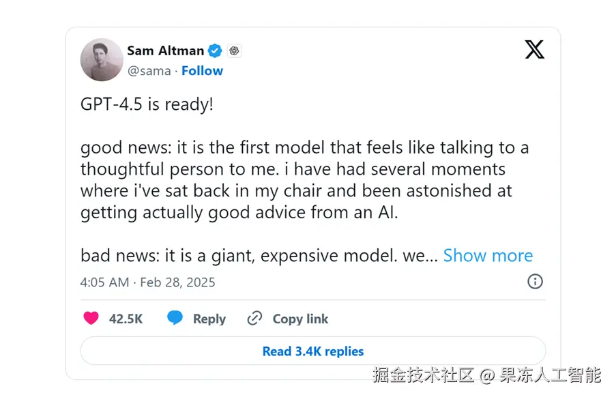The height and width of the screenshot is (397, 614).
Task: Click Sam Altman's profile avatar
Action: click(102, 60)
